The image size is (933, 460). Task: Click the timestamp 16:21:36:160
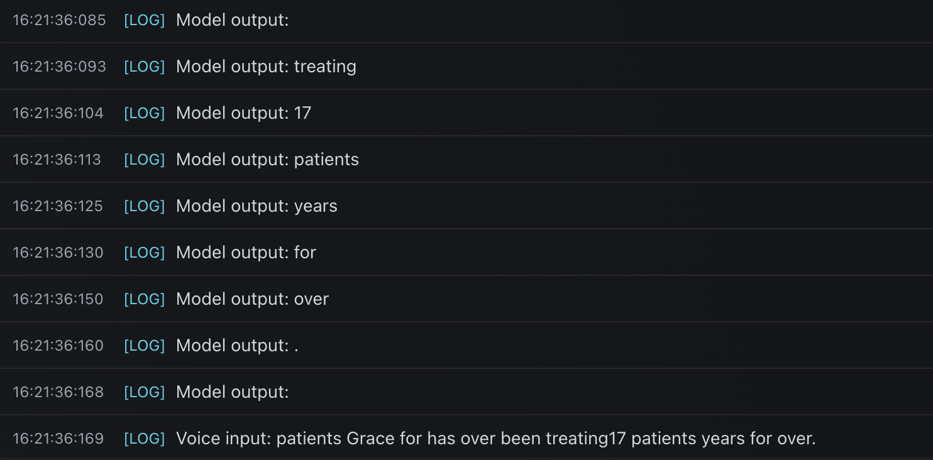[x=58, y=346]
